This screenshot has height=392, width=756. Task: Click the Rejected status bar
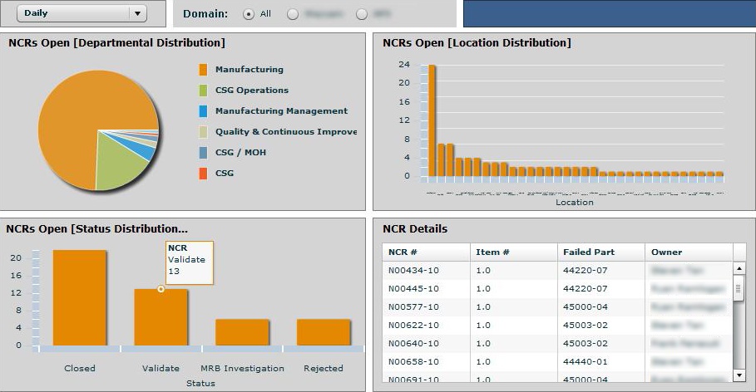coord(323,332)
